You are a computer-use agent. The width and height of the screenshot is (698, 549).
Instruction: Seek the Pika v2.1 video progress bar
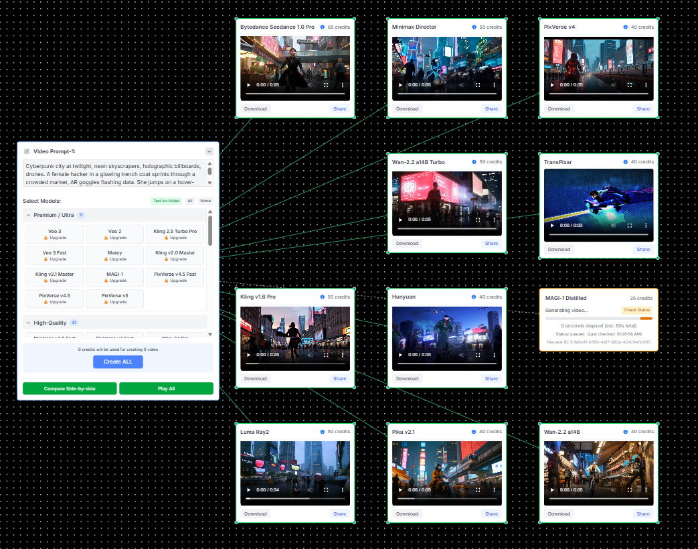pyautogui.click(x=447, y=498)
